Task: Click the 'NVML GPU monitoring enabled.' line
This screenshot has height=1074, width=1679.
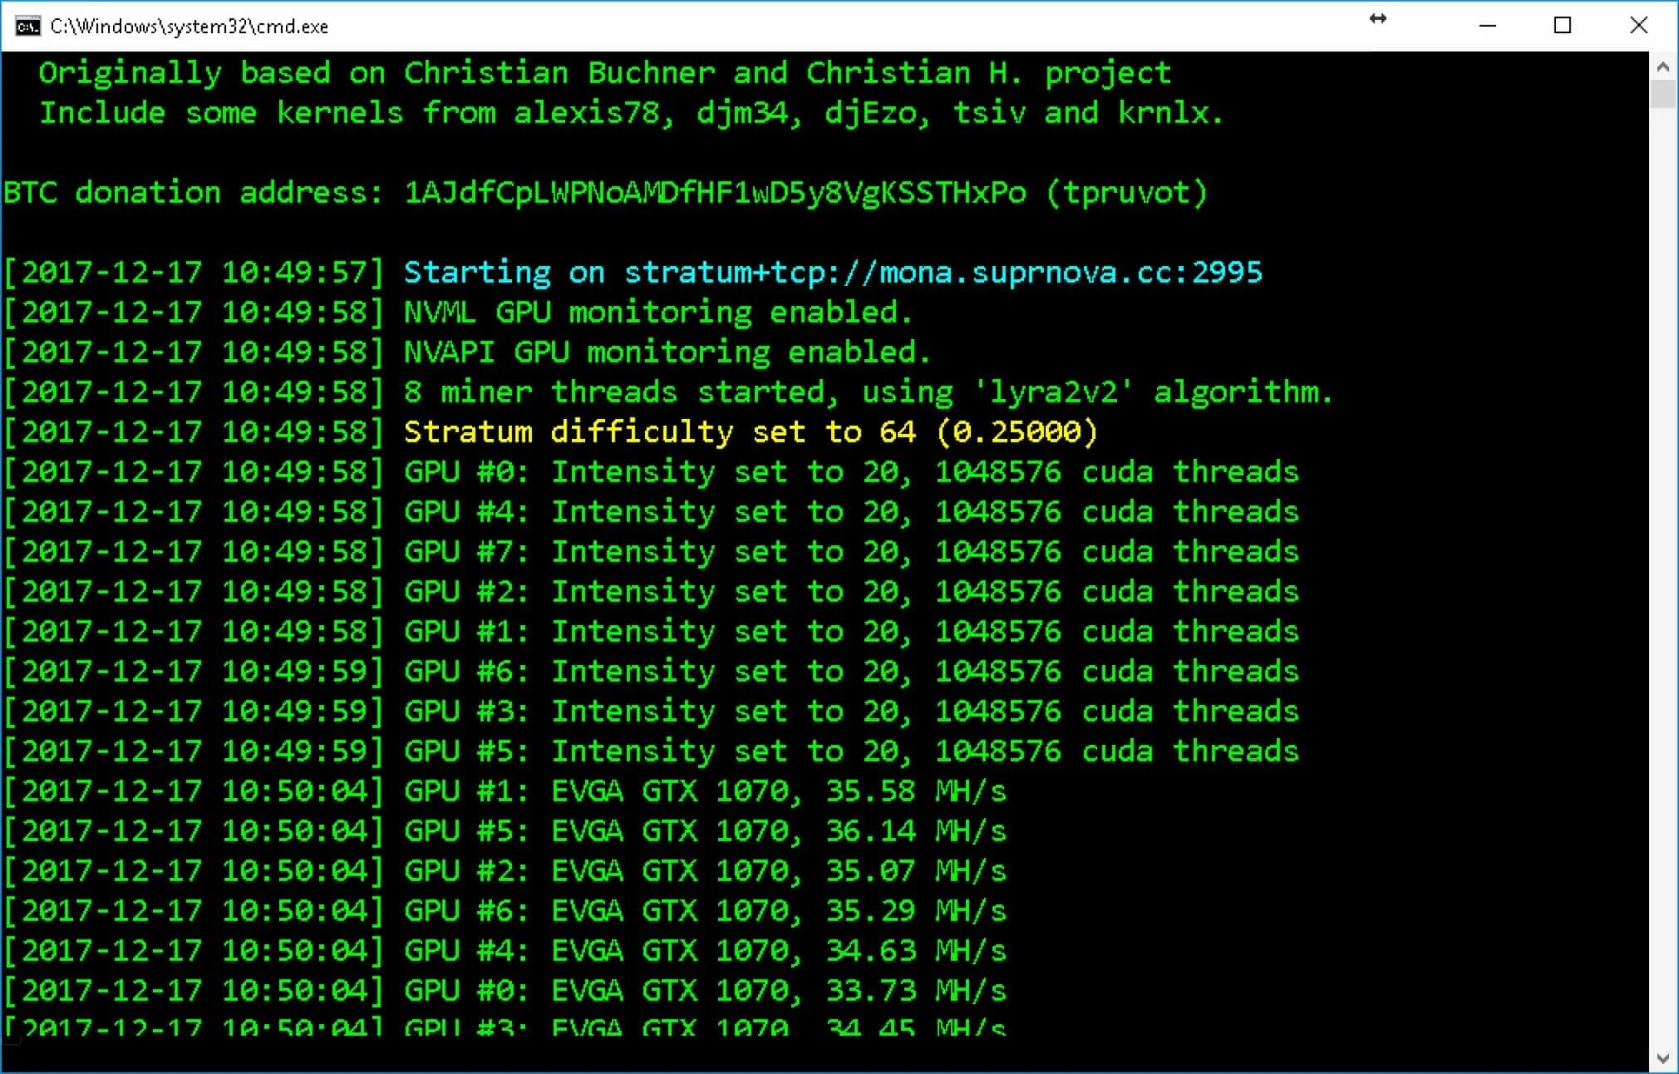Action: tap(657, 313)
